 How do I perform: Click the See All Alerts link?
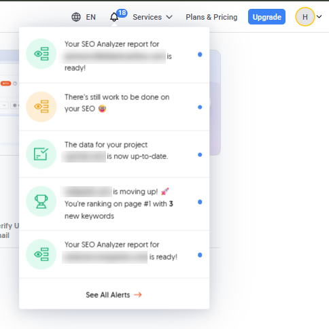coord(114,295)
